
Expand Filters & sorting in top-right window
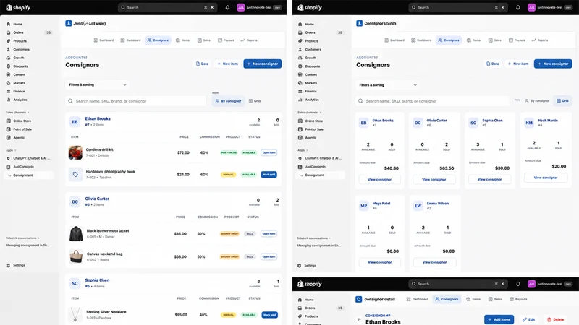coord(388,85)
